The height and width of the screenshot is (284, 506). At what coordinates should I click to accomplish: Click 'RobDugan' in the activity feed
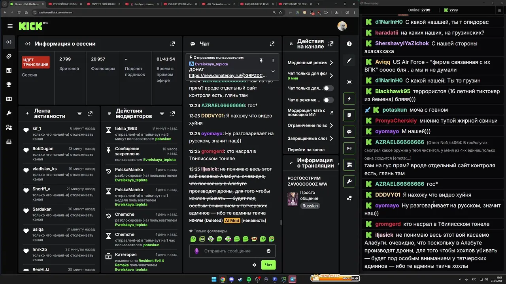[43, 149]
